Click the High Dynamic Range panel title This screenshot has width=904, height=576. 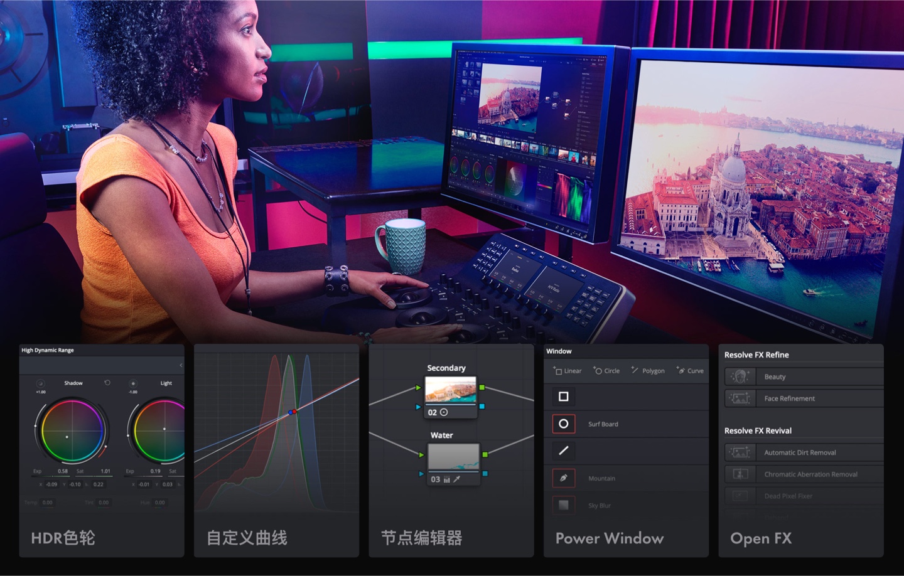point(48,350)
